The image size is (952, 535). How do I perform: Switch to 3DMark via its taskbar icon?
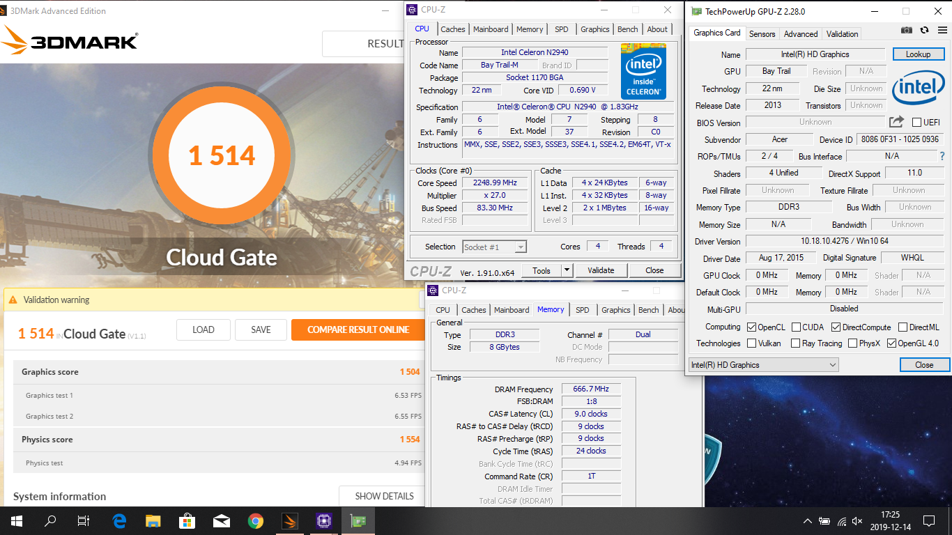[x=290, y=520]
